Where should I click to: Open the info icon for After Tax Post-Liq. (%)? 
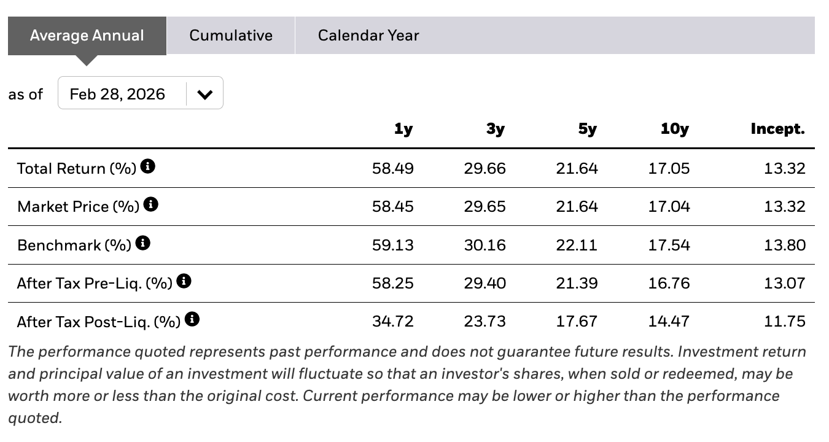pos(192,319)
